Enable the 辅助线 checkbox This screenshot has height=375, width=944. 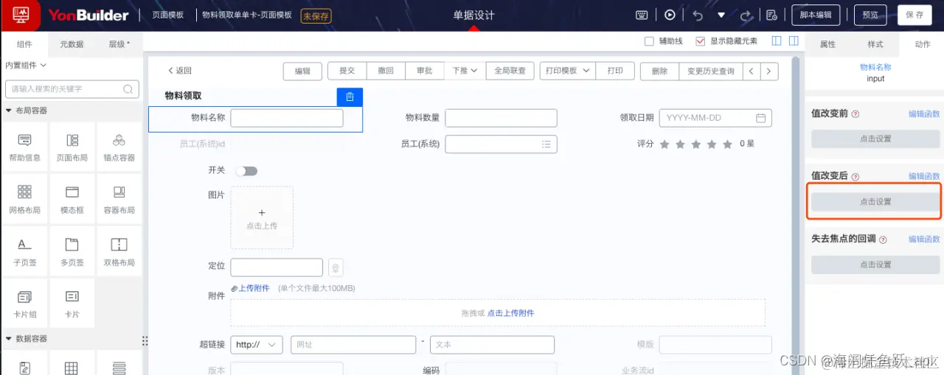[649, 41]
